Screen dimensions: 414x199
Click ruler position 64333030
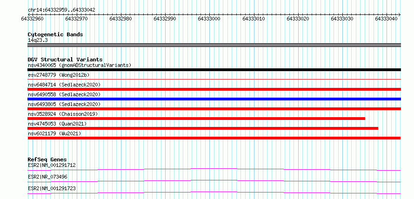pos(342,19)
